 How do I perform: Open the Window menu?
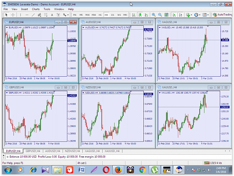(x=59, y=9)
